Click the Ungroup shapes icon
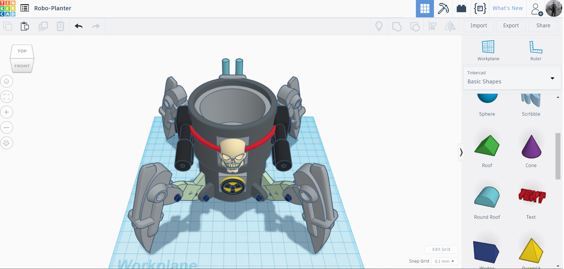Screen dimensions: 564x269 [415, 26]
